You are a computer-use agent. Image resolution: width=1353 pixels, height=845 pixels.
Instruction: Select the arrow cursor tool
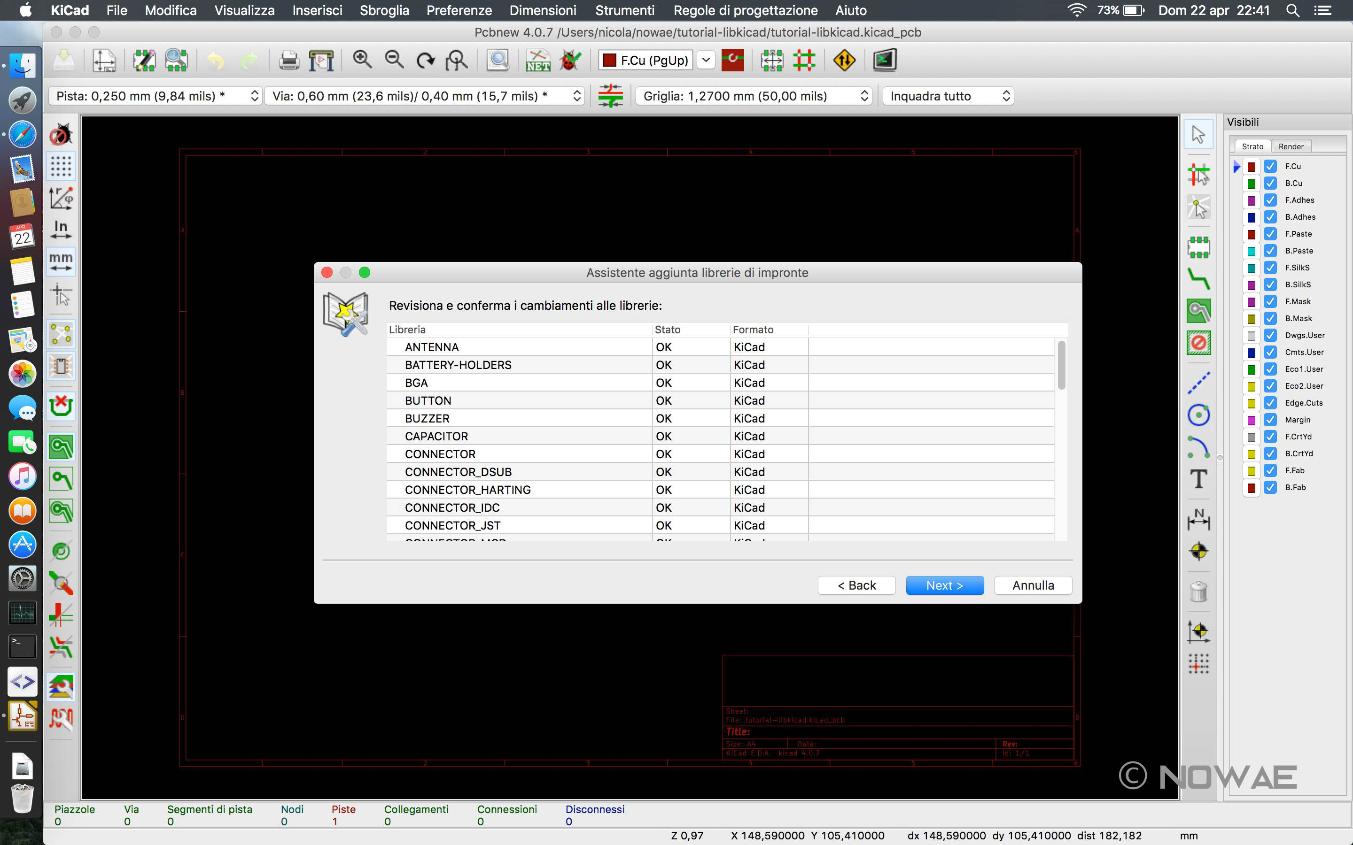click(1198, 134)
